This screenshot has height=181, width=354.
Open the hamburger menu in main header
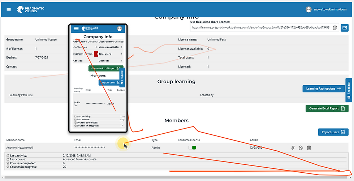click(x=9, y=9)
